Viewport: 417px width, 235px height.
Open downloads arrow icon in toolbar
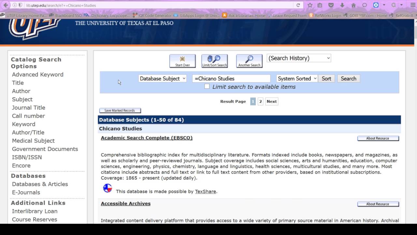[342, 5]
